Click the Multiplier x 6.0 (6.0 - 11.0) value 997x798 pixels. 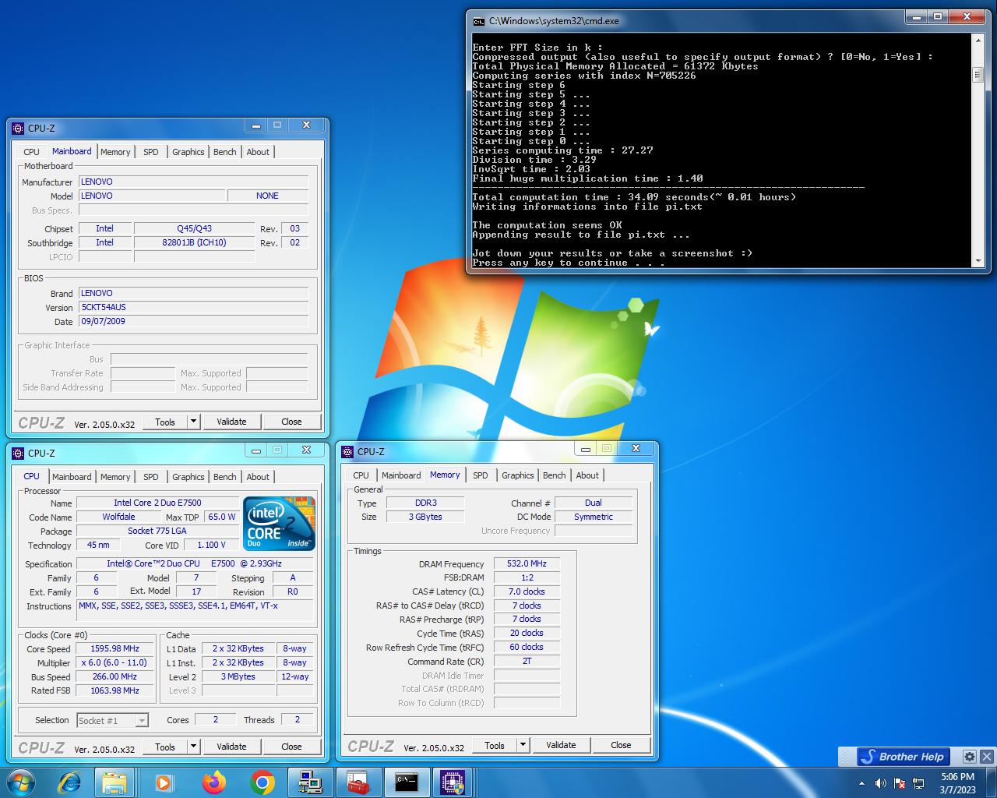pyautogui.click(x=114, y=662)
